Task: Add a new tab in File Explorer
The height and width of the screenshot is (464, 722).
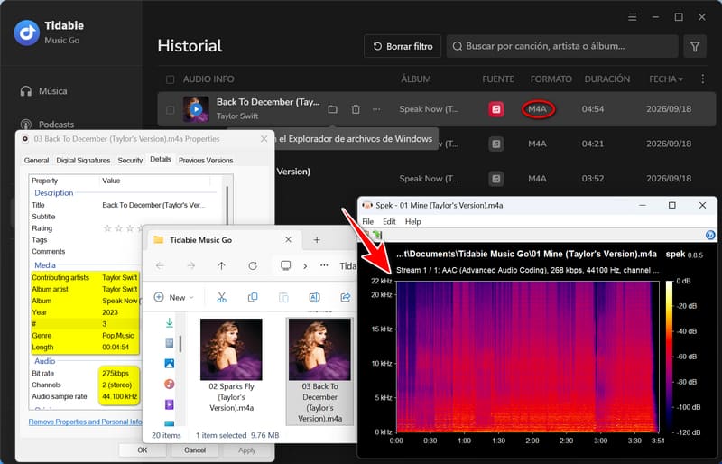Action: [x=317, y=239]
